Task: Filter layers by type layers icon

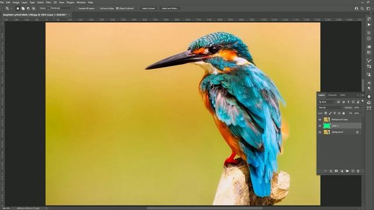Action: click(348, 102)
